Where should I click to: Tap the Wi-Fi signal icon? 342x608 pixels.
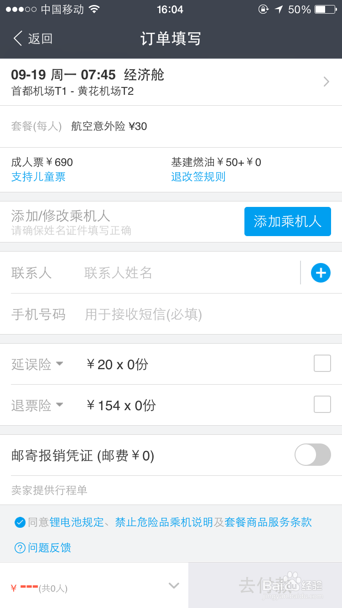pos(94,10)
